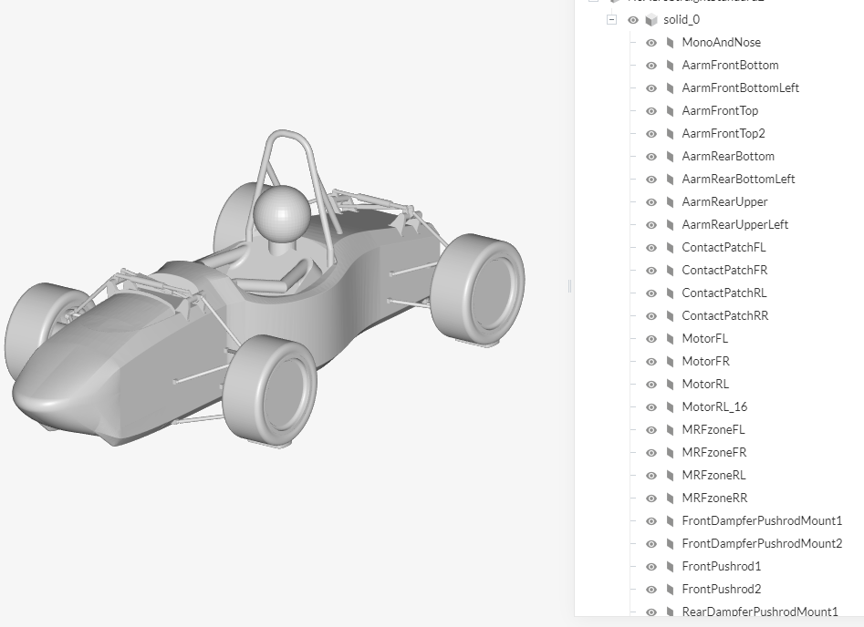Hide the ContactPatchFL face

pyautogui.click(x=651, y=248)
